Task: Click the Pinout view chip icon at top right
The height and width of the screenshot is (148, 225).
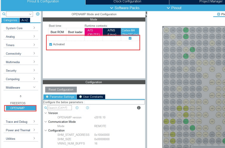Action: (x=218, y=14)
